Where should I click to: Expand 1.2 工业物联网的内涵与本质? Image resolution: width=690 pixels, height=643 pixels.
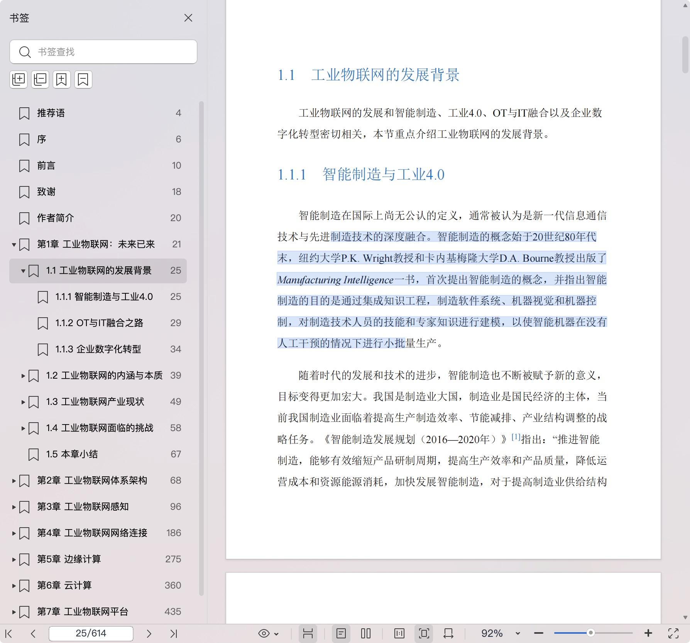coord(23,376)
